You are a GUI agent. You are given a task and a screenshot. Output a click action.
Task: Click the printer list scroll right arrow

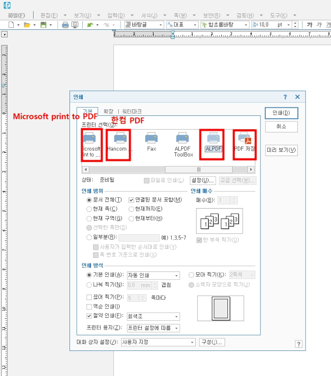pos(251,169)
